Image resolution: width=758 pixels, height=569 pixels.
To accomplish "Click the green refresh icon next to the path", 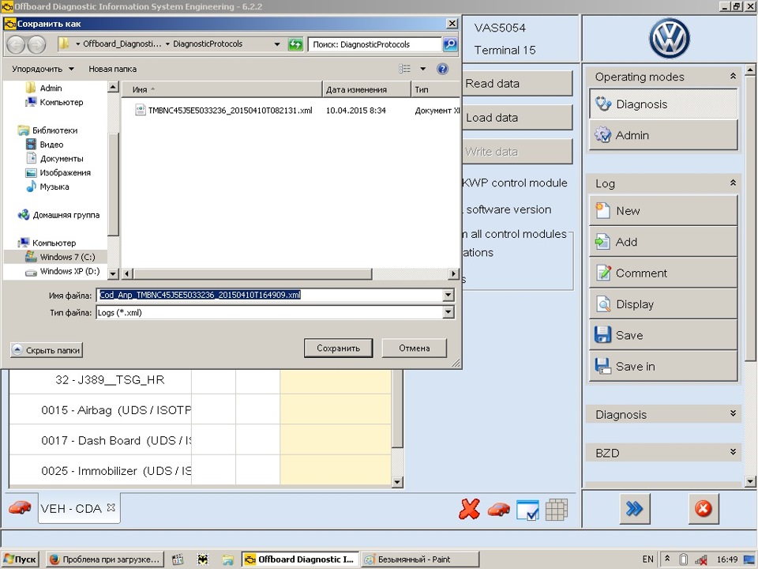I will (x=295, y=44).
